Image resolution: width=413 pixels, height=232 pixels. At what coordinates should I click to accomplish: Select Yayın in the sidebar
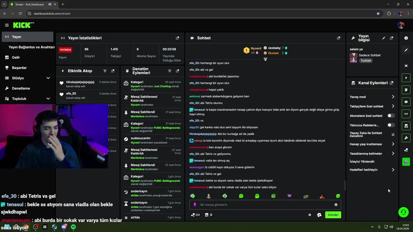pyautogui.click(x=27, y=37)
